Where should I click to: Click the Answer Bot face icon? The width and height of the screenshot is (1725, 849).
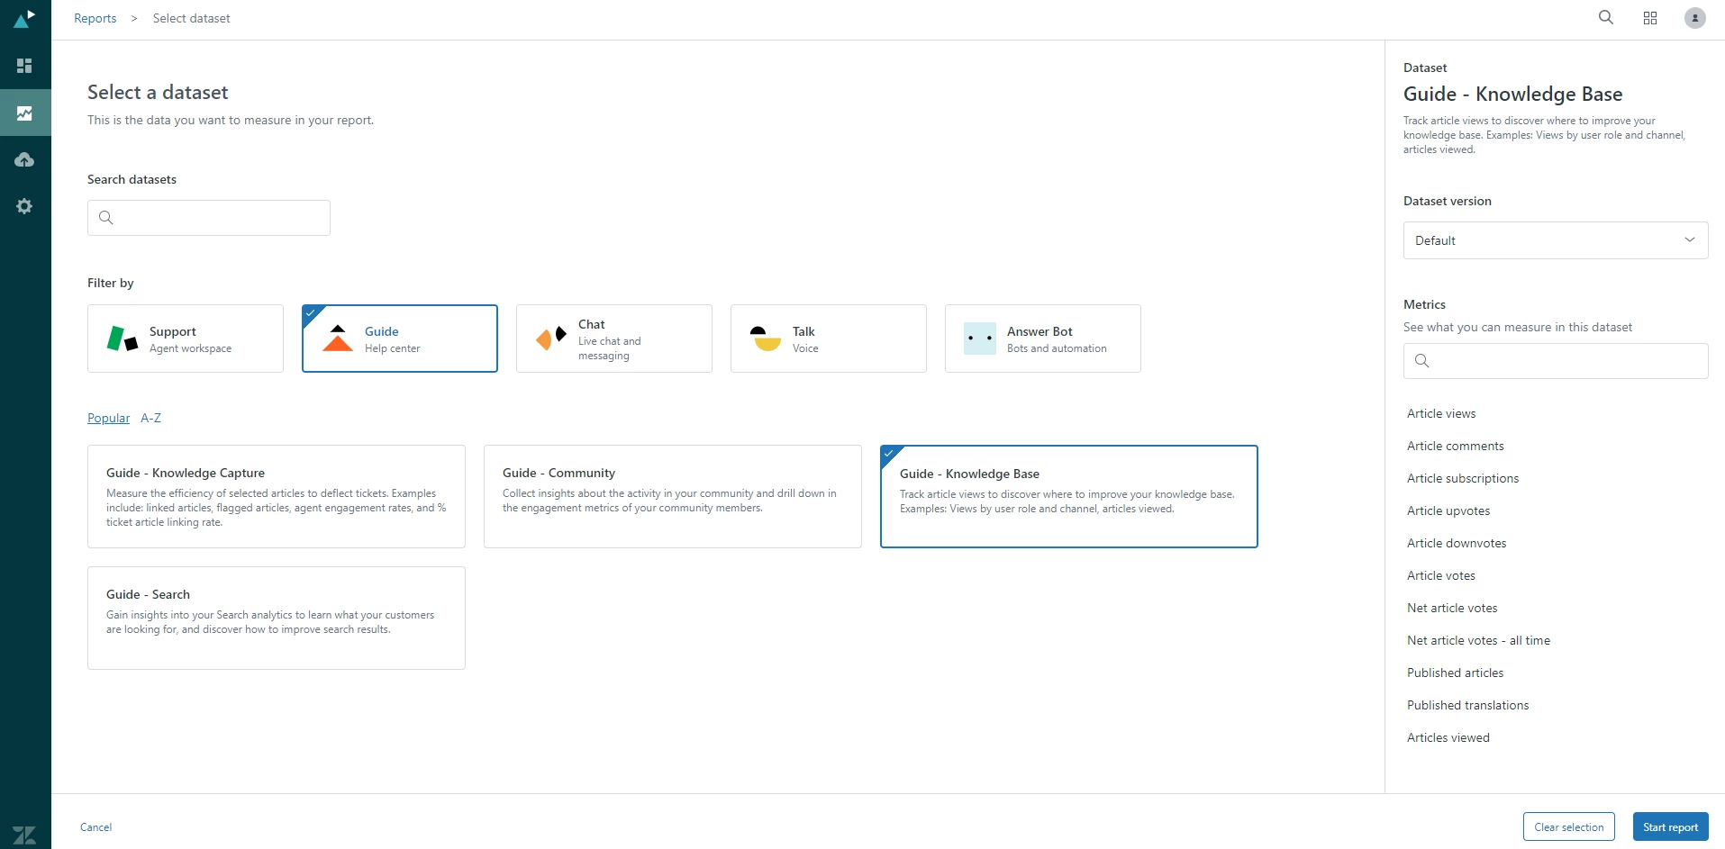coord(980,339)
